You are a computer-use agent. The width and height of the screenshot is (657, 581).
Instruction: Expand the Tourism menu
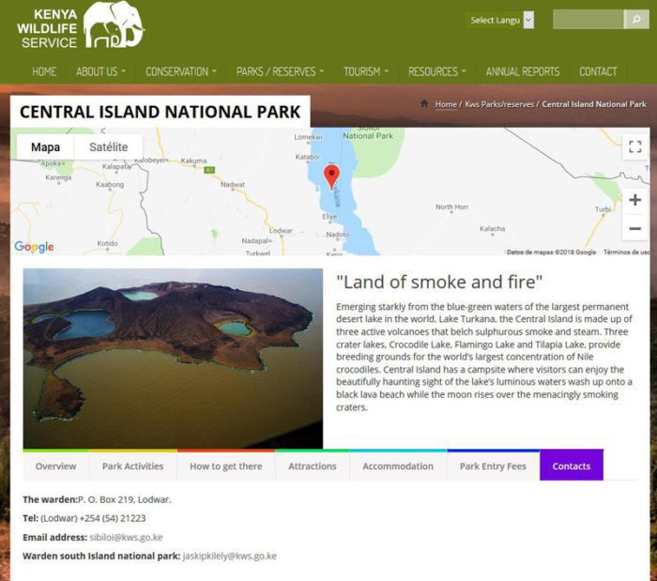[x=366, y=71]
